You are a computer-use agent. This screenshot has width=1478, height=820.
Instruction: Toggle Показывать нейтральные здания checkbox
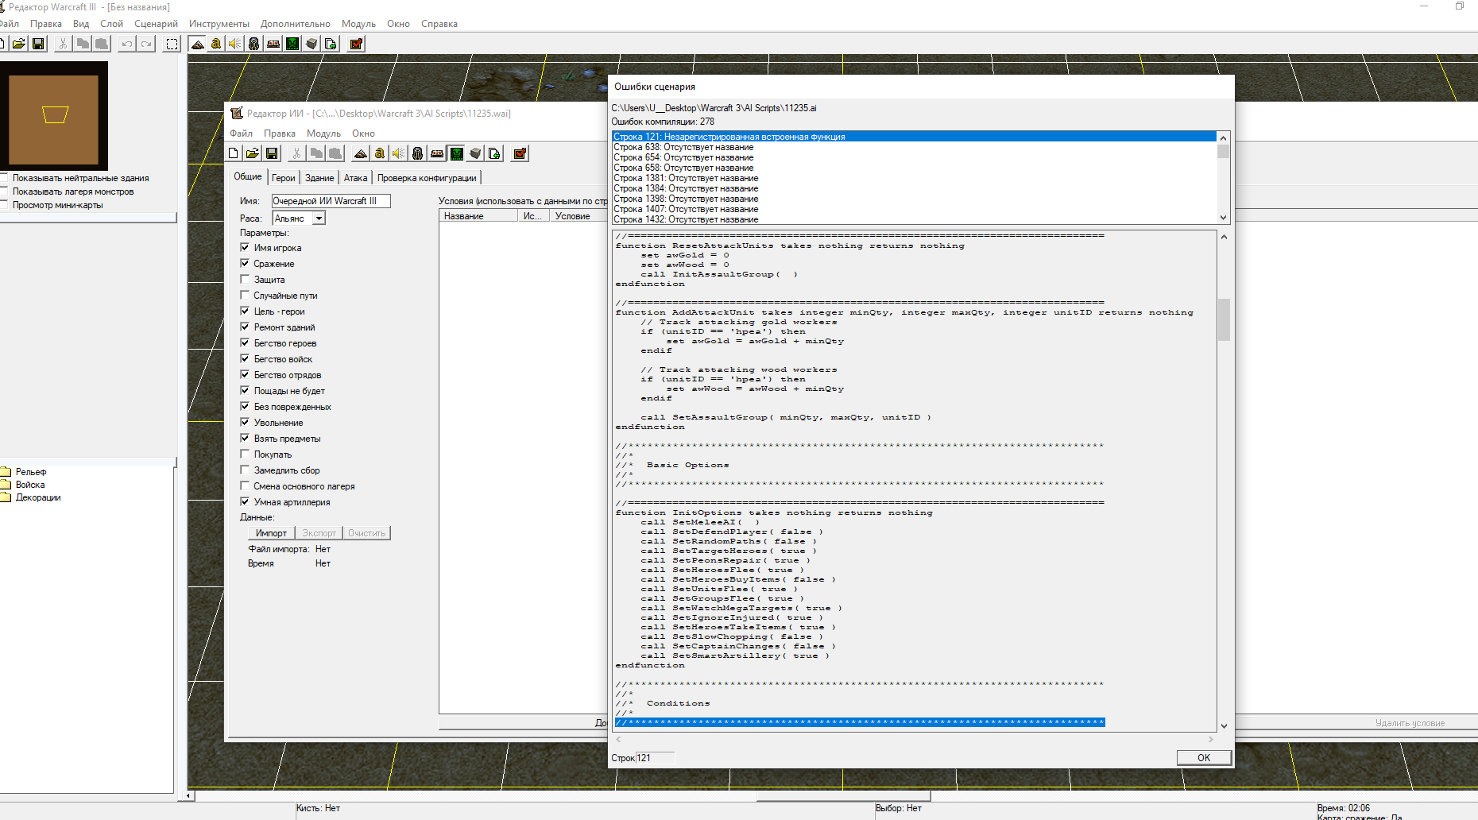point(4,178)
